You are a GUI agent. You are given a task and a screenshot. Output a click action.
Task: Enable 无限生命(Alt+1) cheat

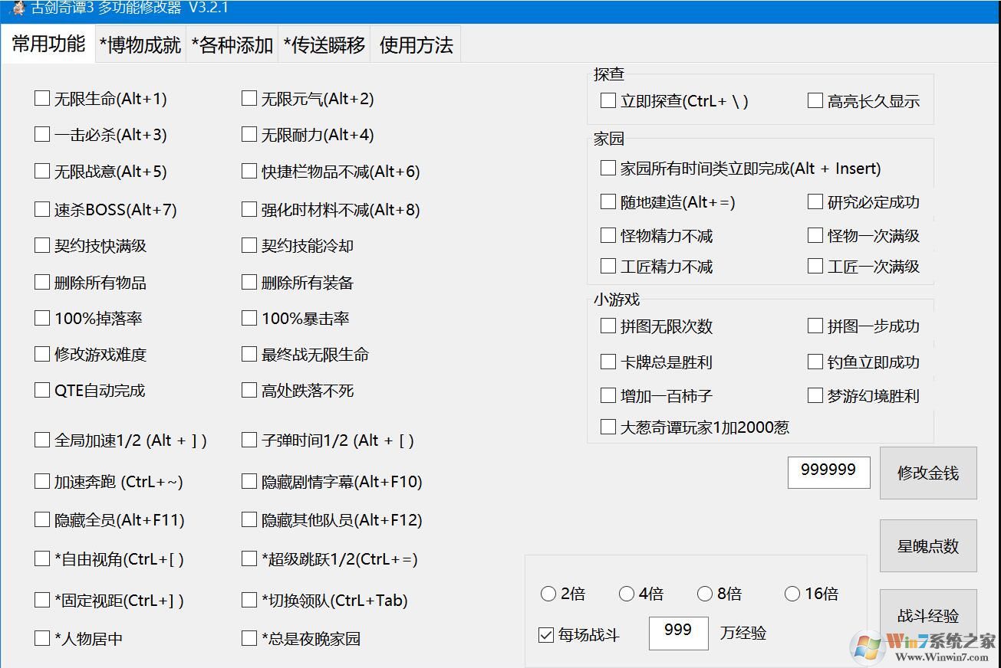[42, 98]
